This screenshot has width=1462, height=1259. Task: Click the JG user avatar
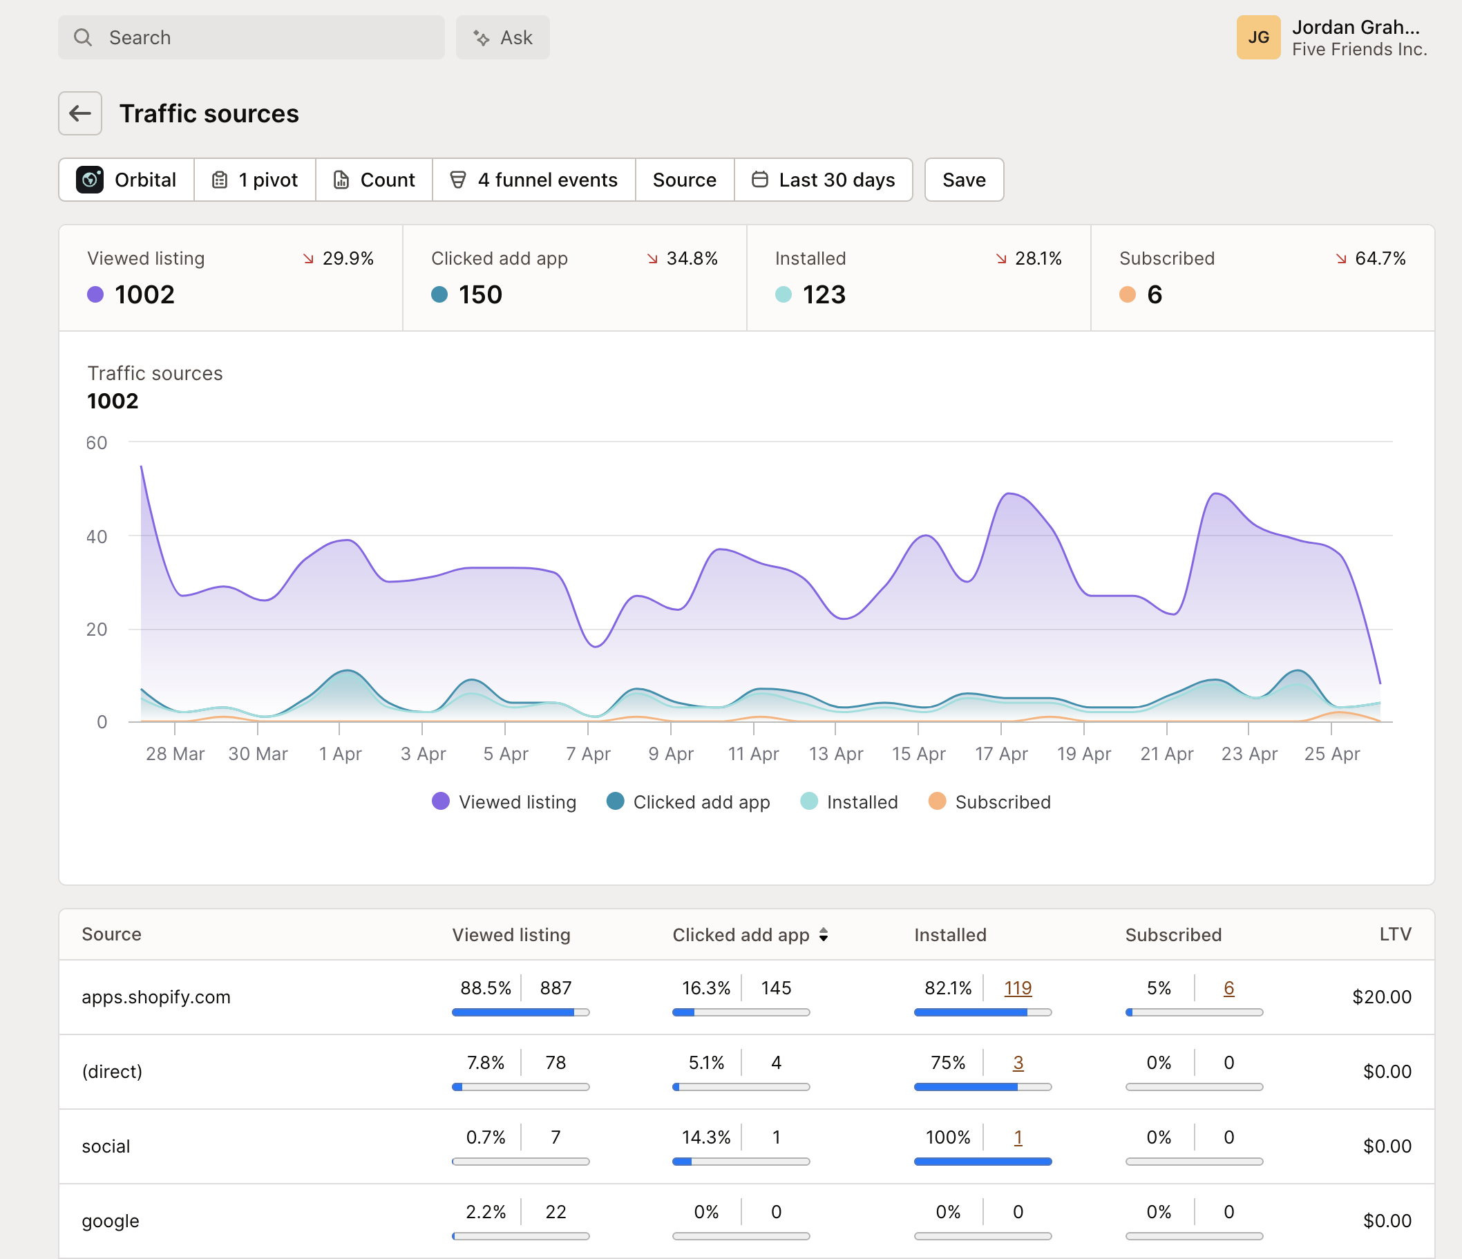tap(1257, 37)
